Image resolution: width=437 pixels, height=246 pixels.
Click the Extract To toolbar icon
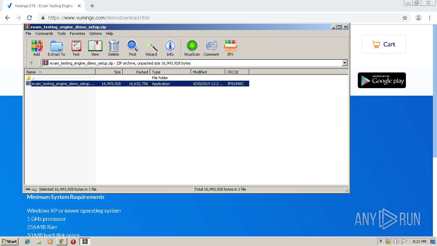[x=56, y=48]
